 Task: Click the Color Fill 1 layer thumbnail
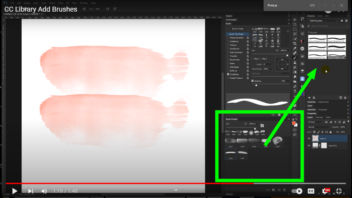pyautogui.click(x=315, y=145)
